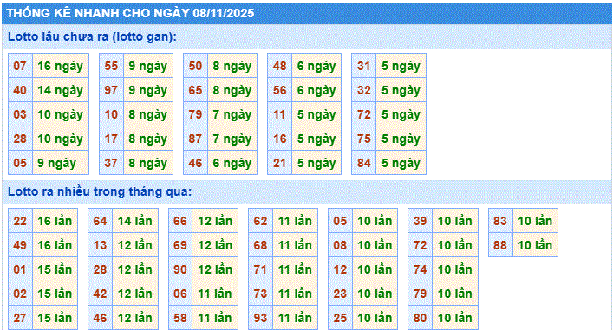Image resolution: width=613 pixels, height=330 pixels.
Task: Click '15 lần' beside number 27
Action: pos(55,318)
